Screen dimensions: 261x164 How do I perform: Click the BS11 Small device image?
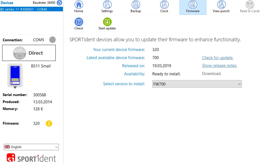coord(15,76)
